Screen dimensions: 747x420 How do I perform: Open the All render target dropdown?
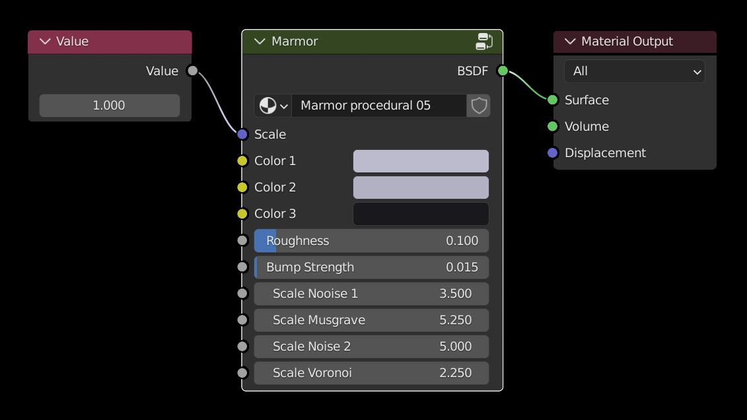[x=634, y=71]
